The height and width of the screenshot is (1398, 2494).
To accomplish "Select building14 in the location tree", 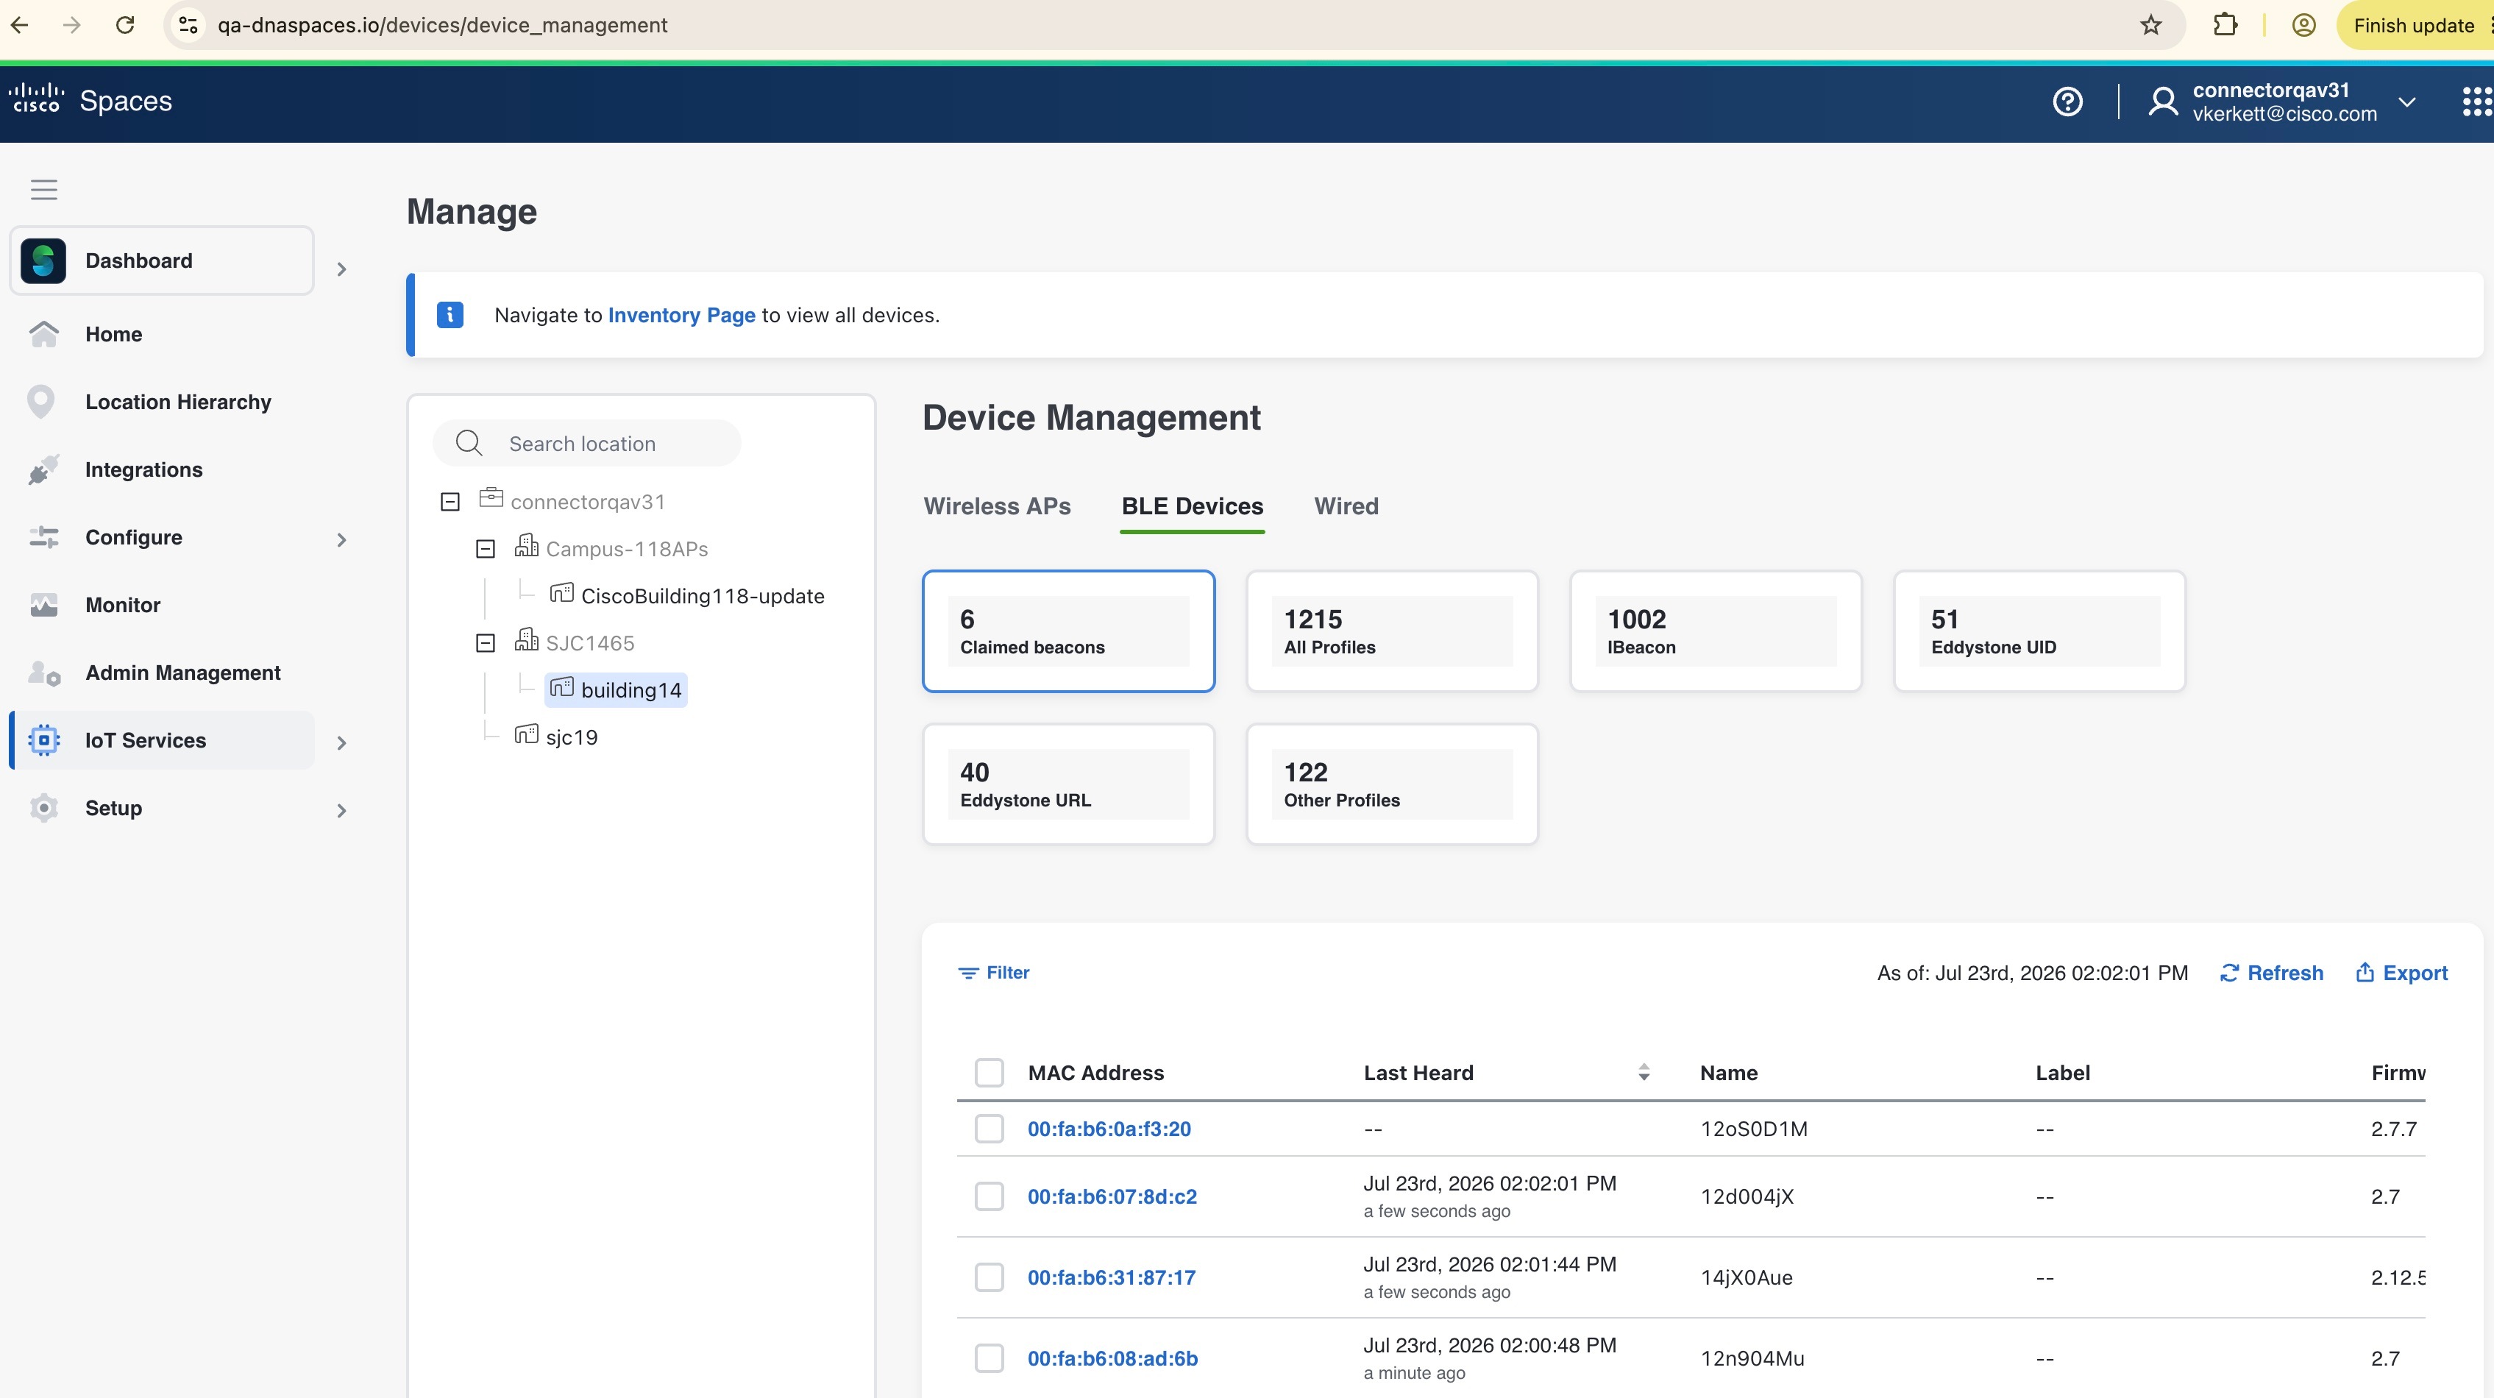I will (617, 689).
